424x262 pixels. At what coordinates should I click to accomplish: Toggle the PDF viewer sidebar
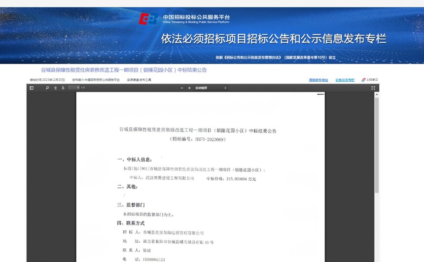(32, 88)
